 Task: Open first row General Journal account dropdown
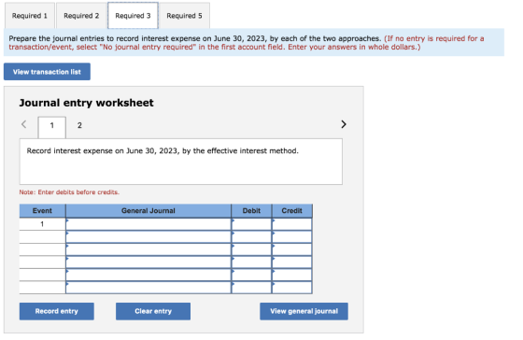(148, 224)
